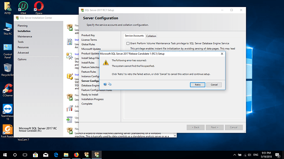Image resolution: width=284 pixels, height=159 pixels.
Task: Cancel the failed action in error dialog
Action: pos(214,85)
